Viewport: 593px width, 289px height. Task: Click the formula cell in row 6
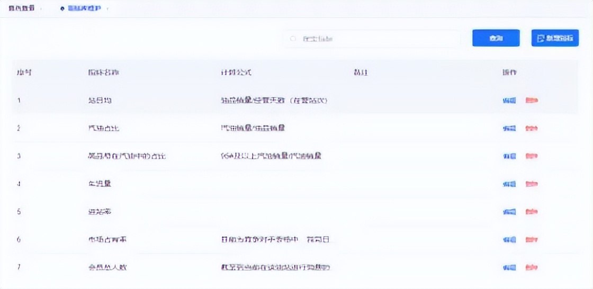[276, 240]
